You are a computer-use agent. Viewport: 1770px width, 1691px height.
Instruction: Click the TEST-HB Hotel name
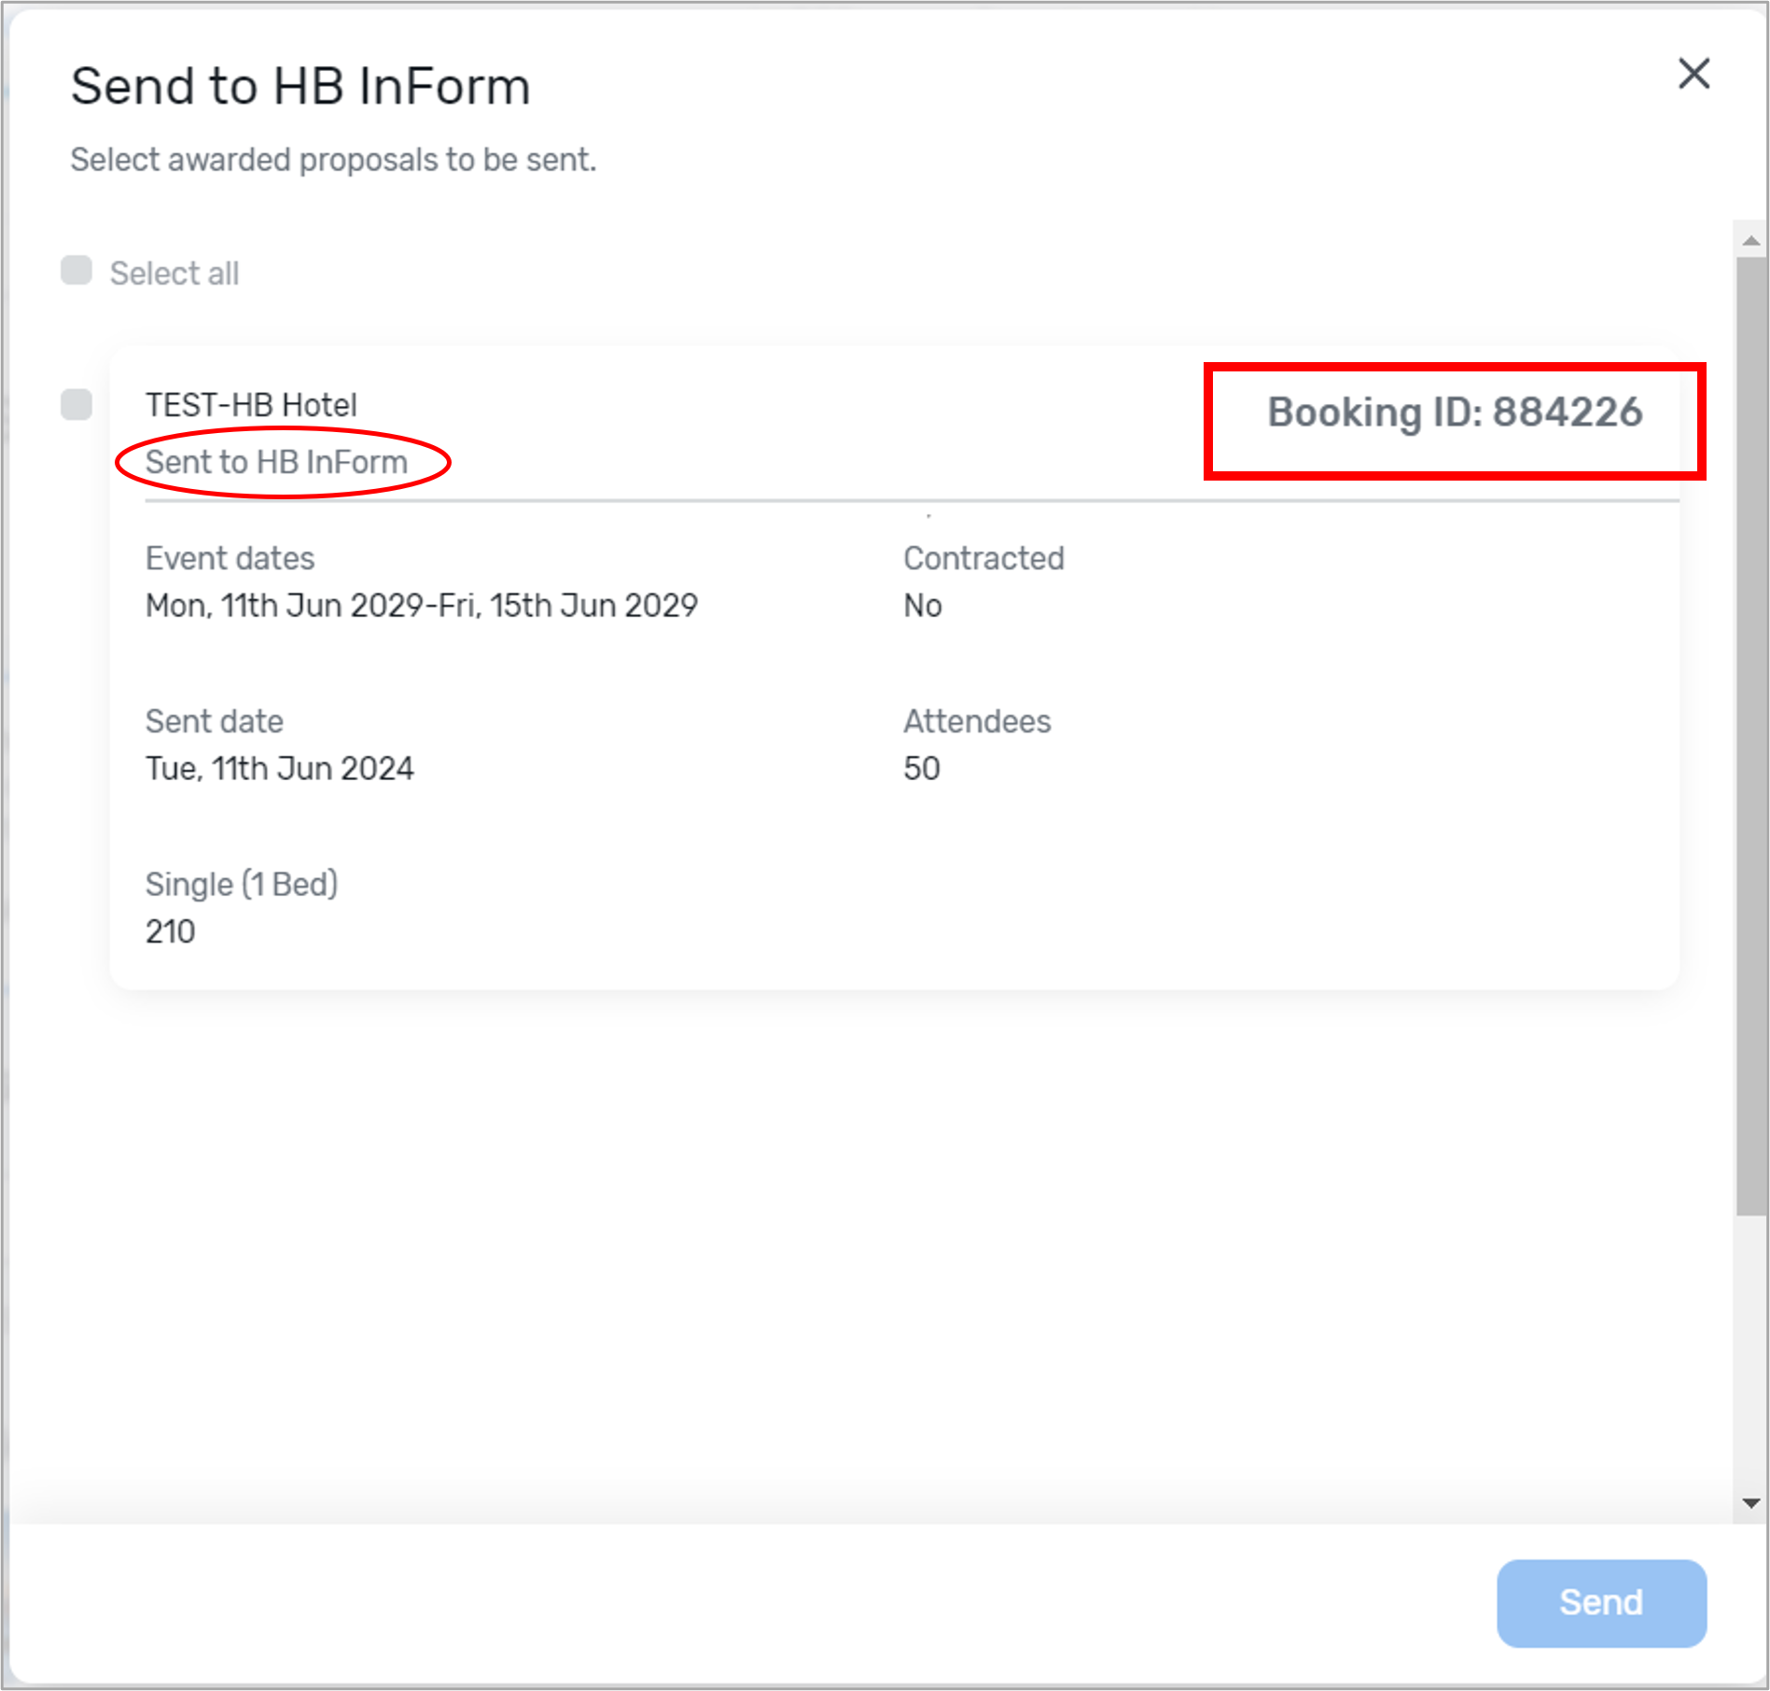(x=251, y=404)
